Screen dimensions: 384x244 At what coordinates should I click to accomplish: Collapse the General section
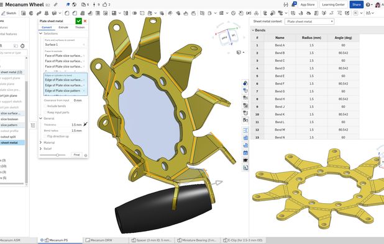pos(41,118)
